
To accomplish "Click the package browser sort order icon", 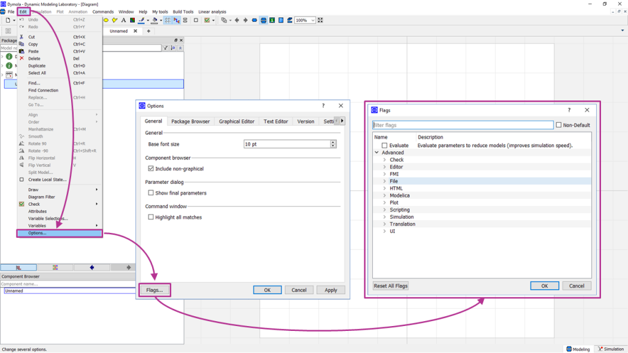I will coord(173,48).
